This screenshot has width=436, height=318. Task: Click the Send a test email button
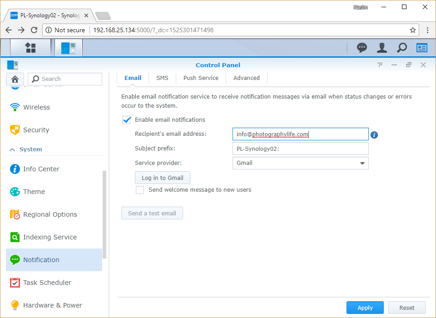click(x=152, y=214)
